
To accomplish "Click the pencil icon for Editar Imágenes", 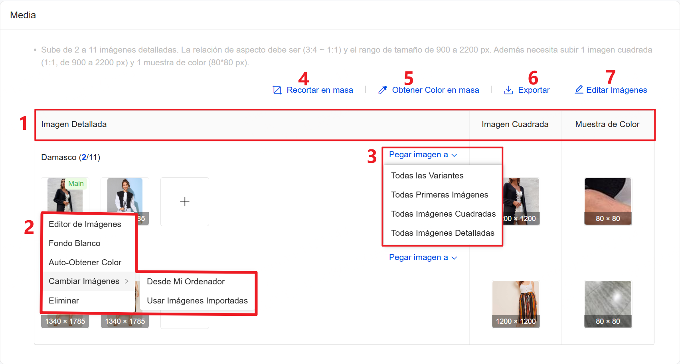I will coord(579,90).
